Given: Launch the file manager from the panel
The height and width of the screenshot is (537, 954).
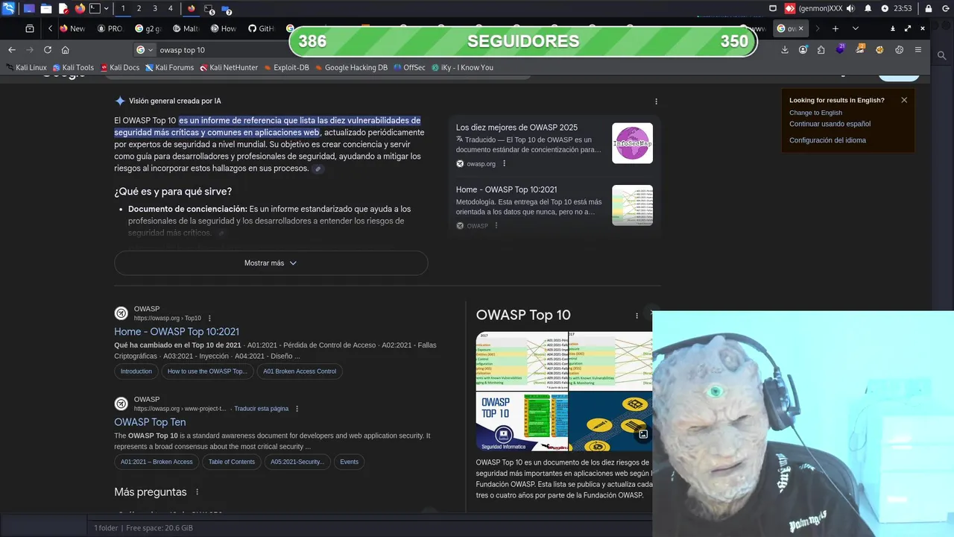Looking at the screenshot, I should 46,8.
